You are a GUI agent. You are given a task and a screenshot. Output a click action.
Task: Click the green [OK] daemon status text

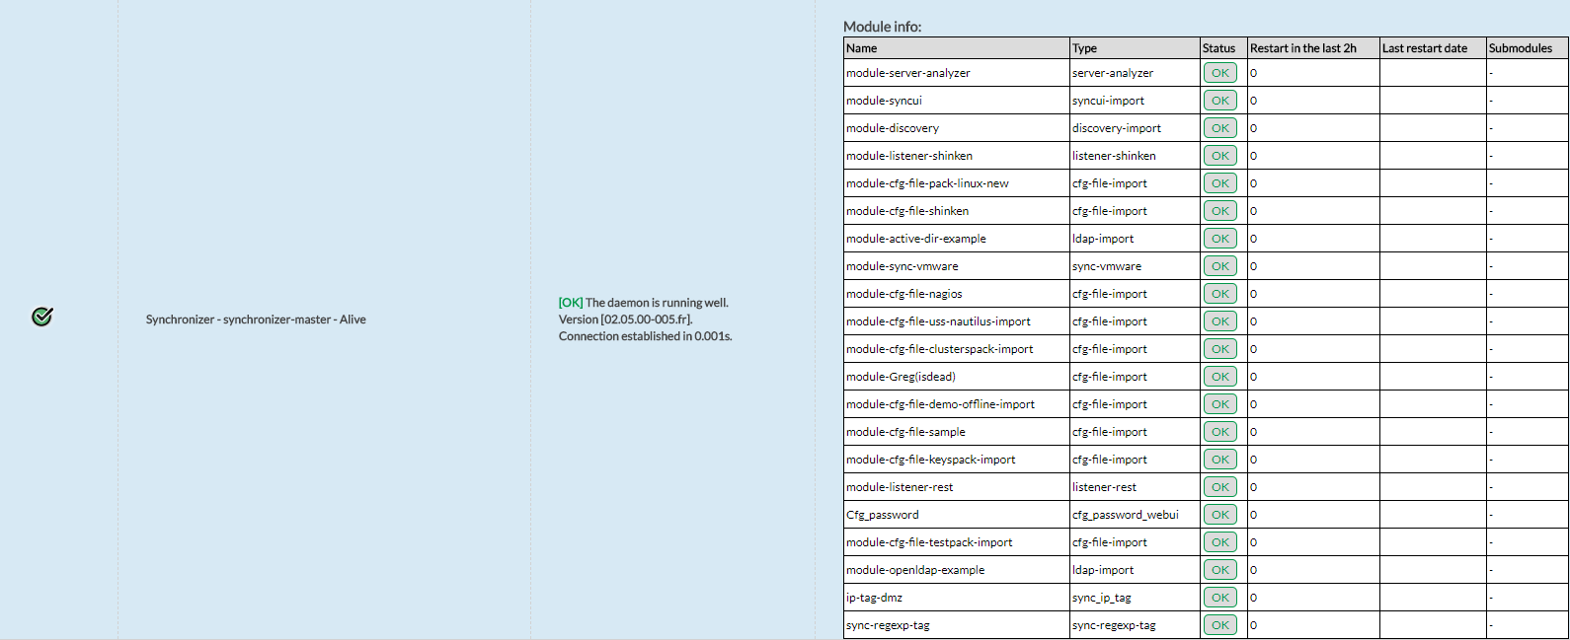(571, 303)
